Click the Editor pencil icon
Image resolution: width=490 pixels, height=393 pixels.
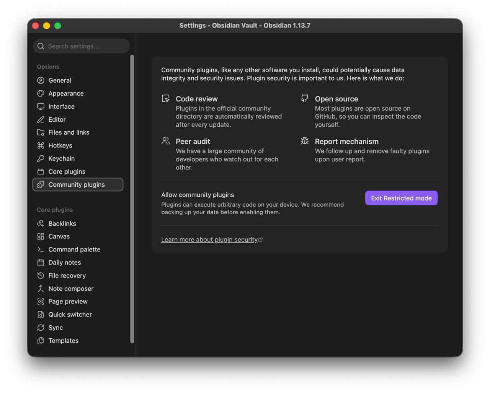pos(41,119)
